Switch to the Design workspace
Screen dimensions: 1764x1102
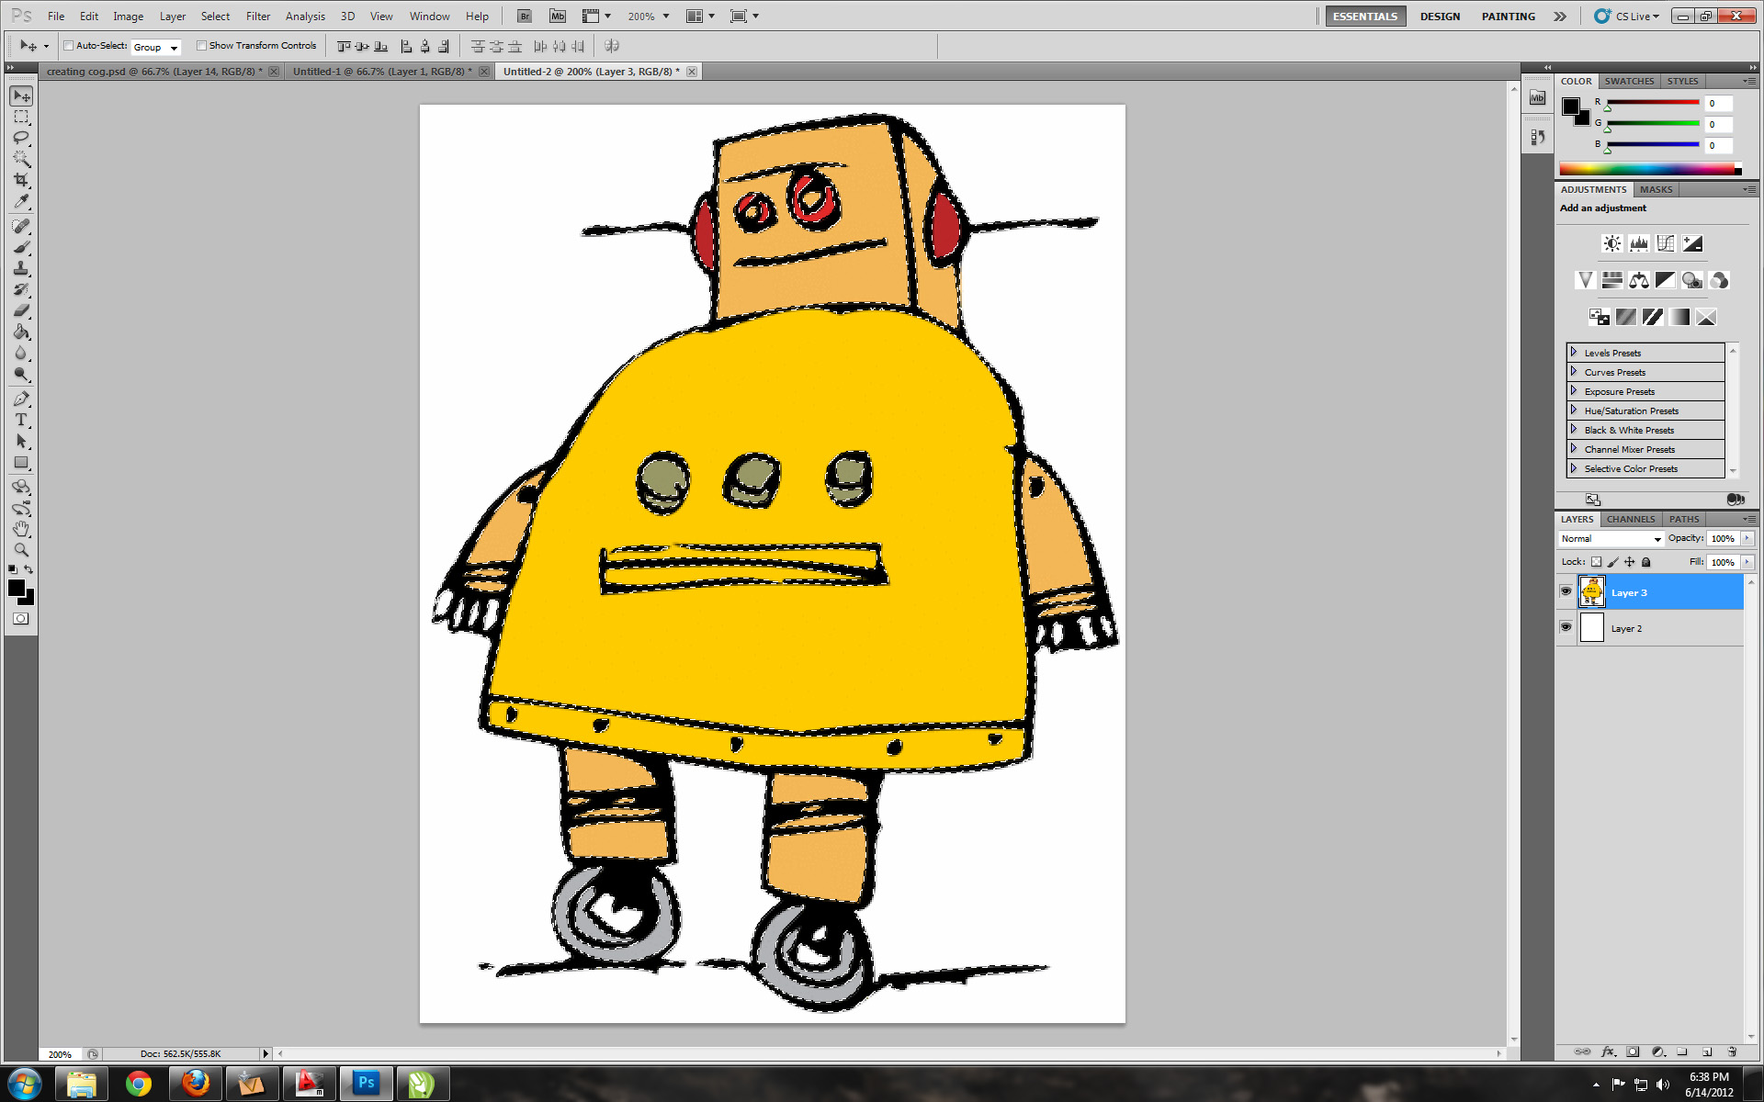coord(1440,17)
